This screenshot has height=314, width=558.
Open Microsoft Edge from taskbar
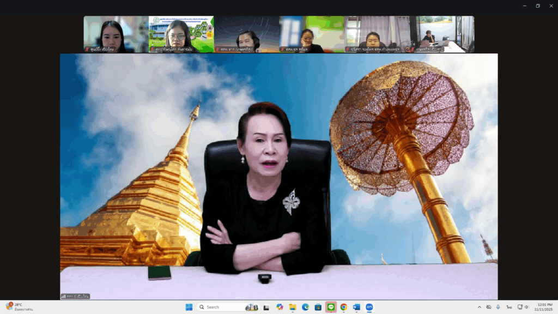305,307
